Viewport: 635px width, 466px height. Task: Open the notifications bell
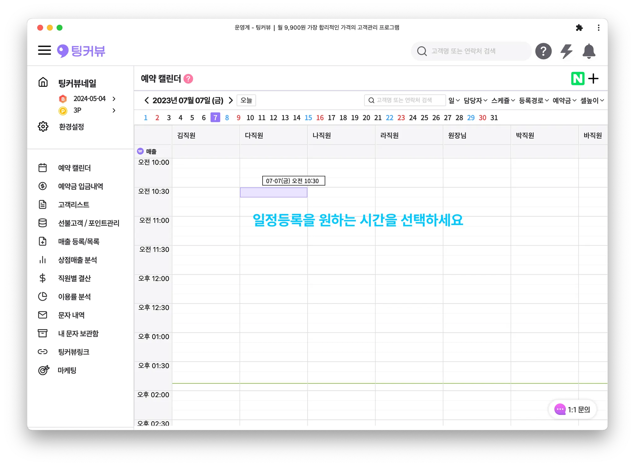click(588, 51)
